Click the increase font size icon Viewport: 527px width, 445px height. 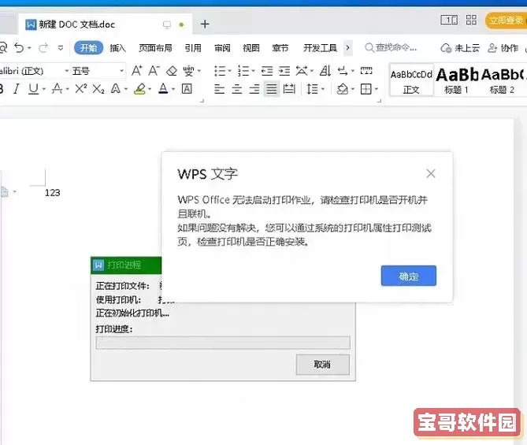pos(138,71)
